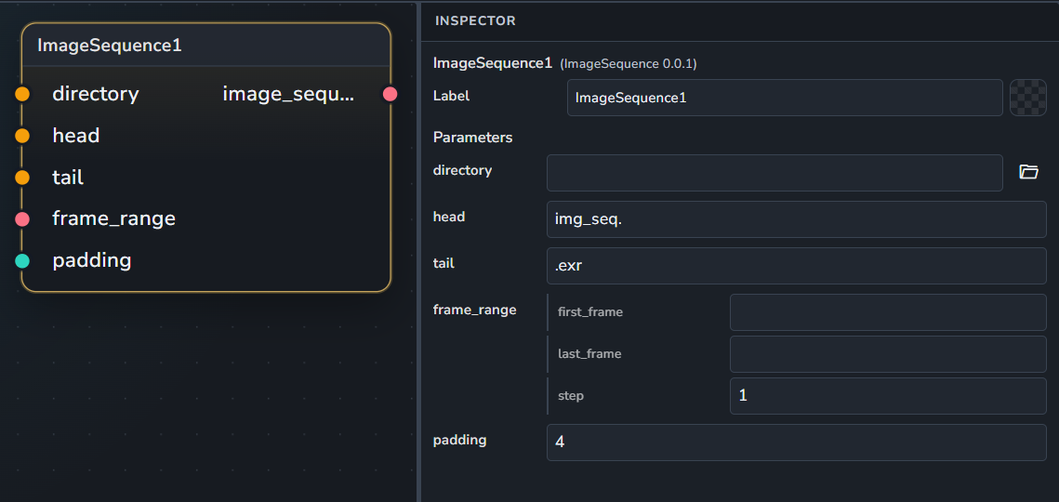Click the padding input port on node
The height and width of the screenshot is (502, 1059).
22,261
